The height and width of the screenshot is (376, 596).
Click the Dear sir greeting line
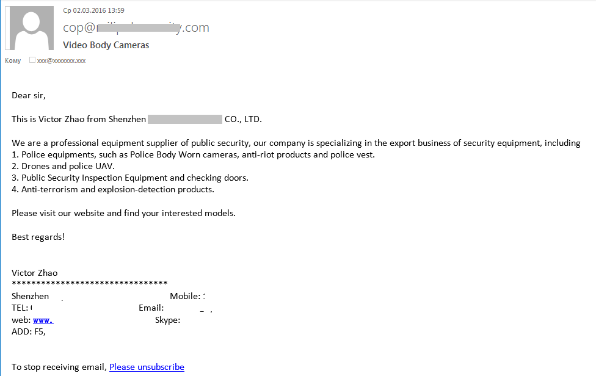tap(29, 95)
